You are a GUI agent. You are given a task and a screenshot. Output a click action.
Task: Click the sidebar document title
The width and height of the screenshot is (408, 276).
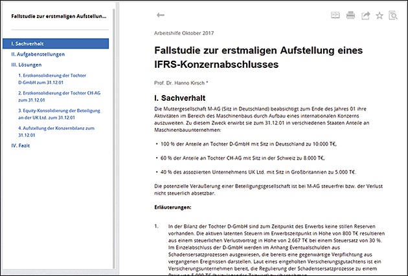point(58,14)
